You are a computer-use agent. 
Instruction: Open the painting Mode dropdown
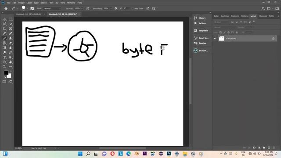pyautogui.click(x=52, y=9)
